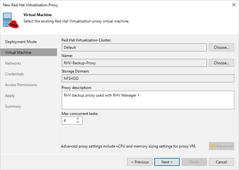The height and width of the screenshot is (170, 239).
Task: Increase max concurrent tasks with up arrow
Action: [x=78, y=119]
